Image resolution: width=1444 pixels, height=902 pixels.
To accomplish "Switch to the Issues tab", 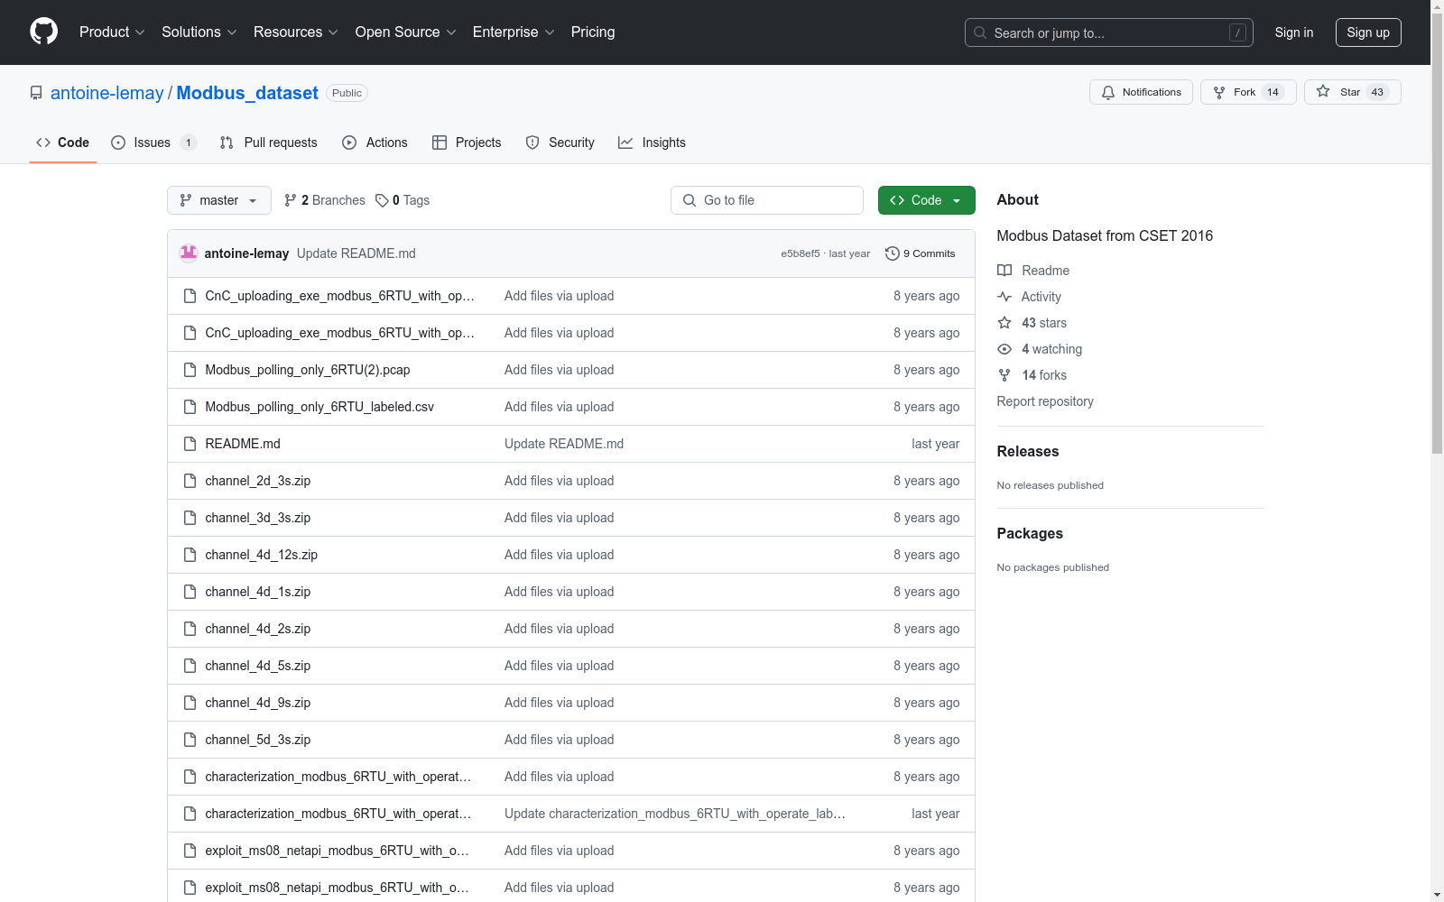I will 153,143.
